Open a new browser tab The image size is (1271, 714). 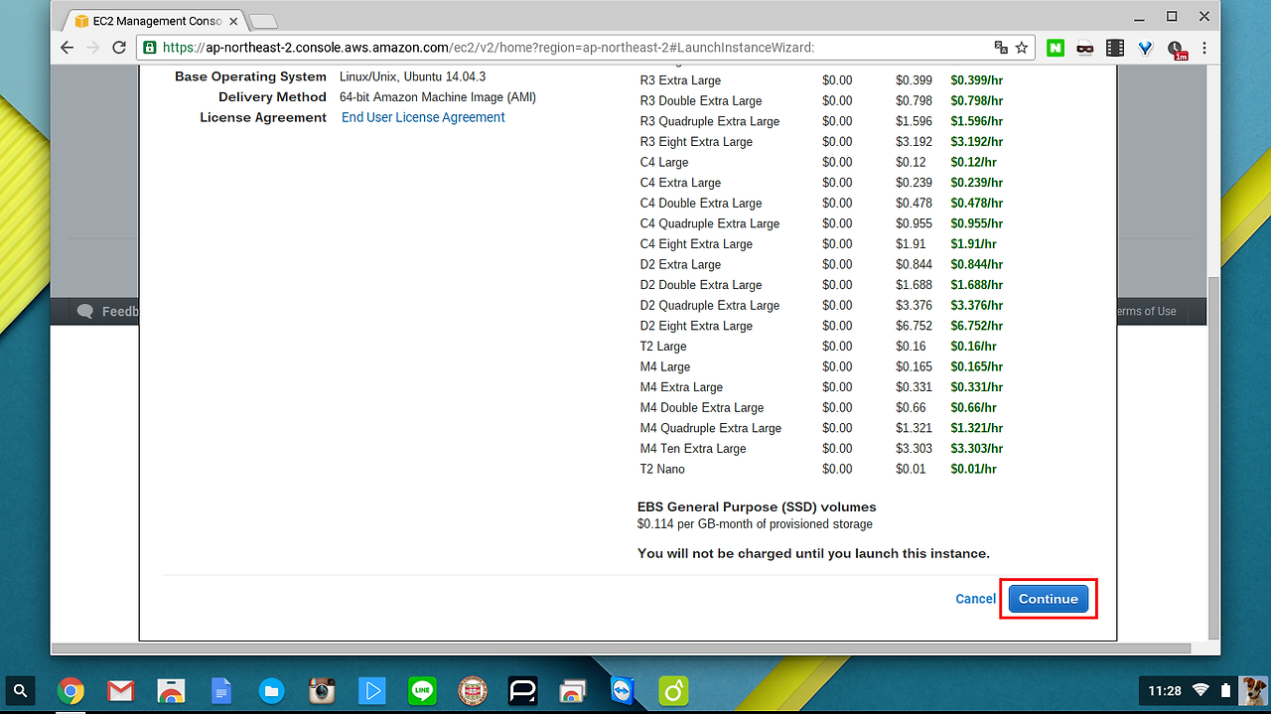pos(262,21)
